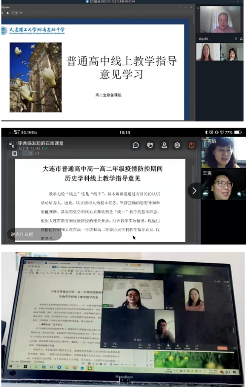Image resolution: width=246 pixels, height=387 pixels.
Task: Click the 说点什么吧 message input
Action: point(35,234)
